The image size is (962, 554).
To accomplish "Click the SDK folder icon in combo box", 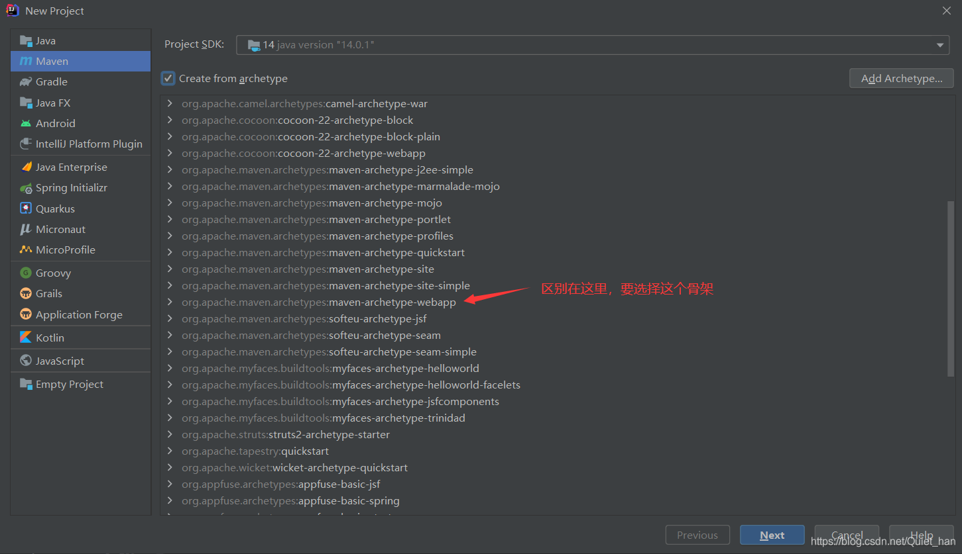I will (254, 45).
